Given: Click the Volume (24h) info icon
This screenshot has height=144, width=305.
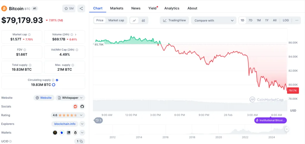Looking at the screenshot, I should tap(72, 35).
